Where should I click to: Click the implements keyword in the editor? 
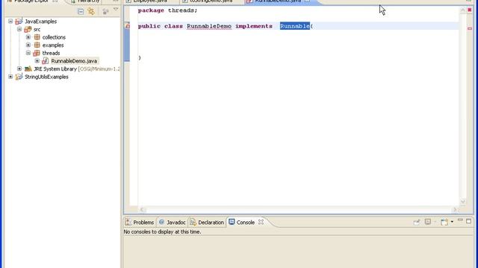254,26
